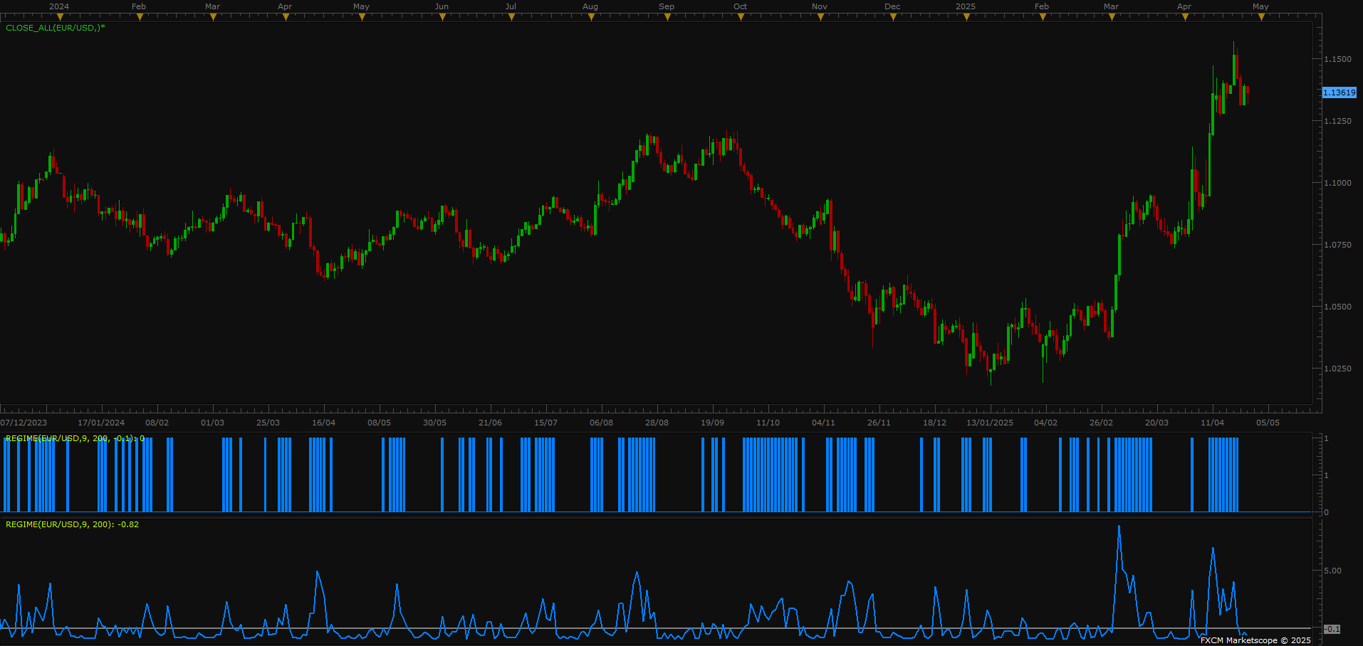Click the 11/04 date on time axis

(x=1212, y=423)
